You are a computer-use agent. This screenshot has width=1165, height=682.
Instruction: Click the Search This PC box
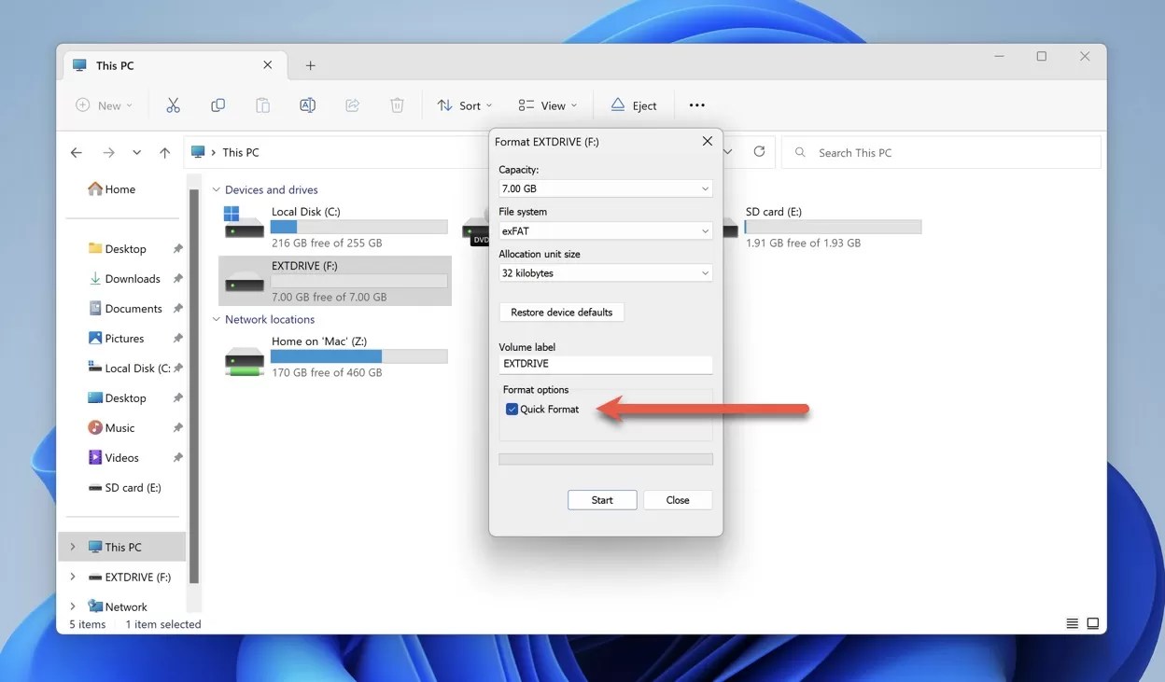tap(941, 152)
